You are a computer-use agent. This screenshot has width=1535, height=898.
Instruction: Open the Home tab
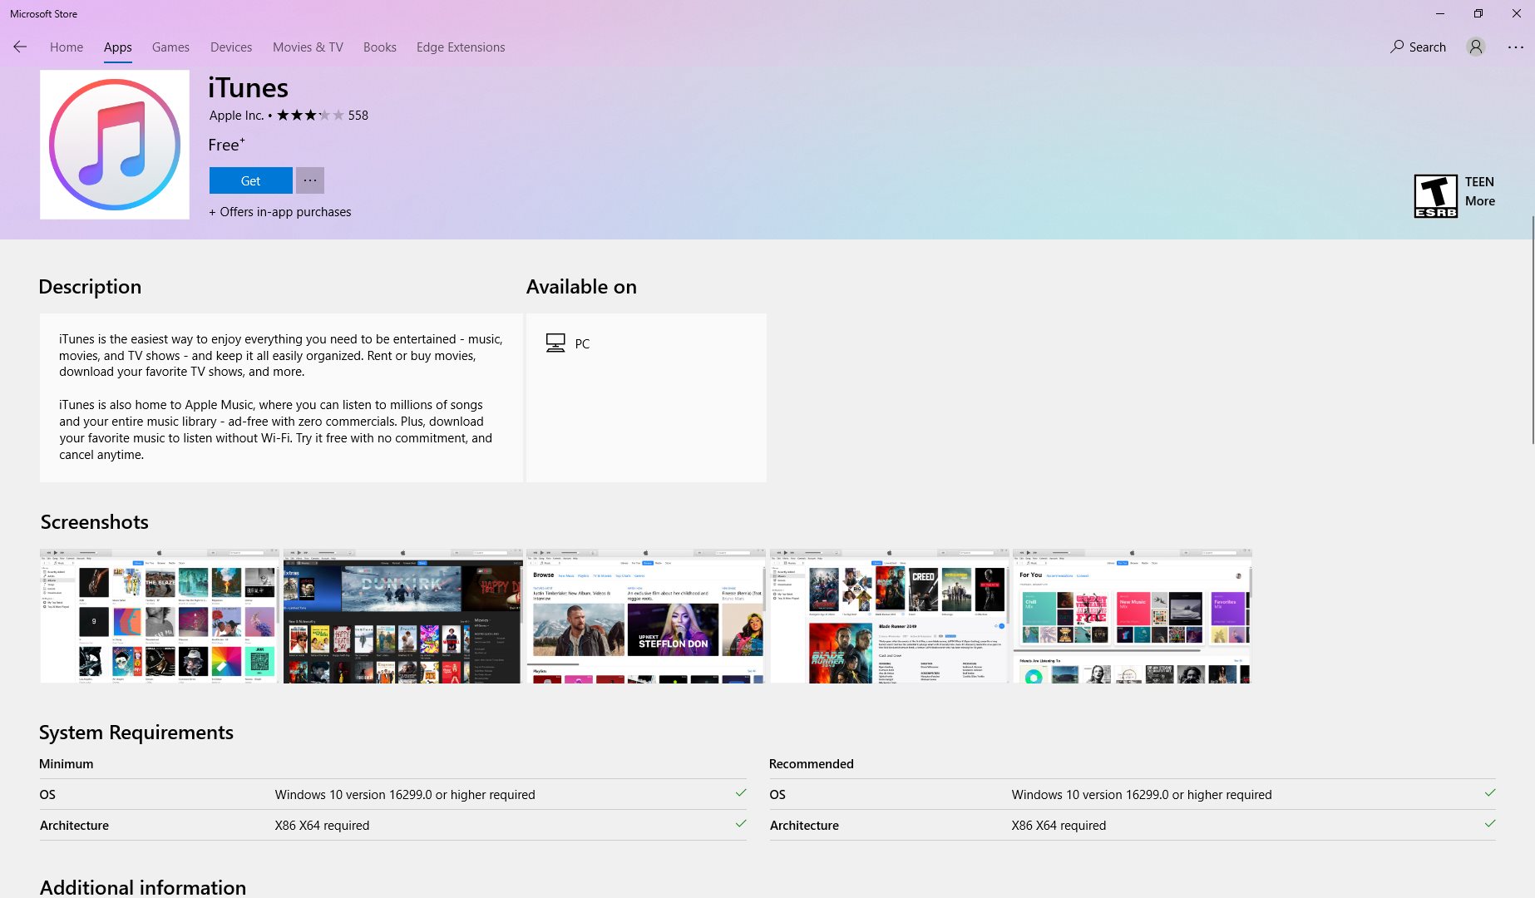point(67,47)
